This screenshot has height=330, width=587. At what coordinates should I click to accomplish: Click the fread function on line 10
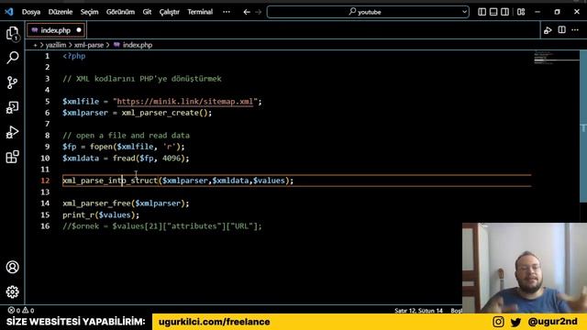point(124,159)
